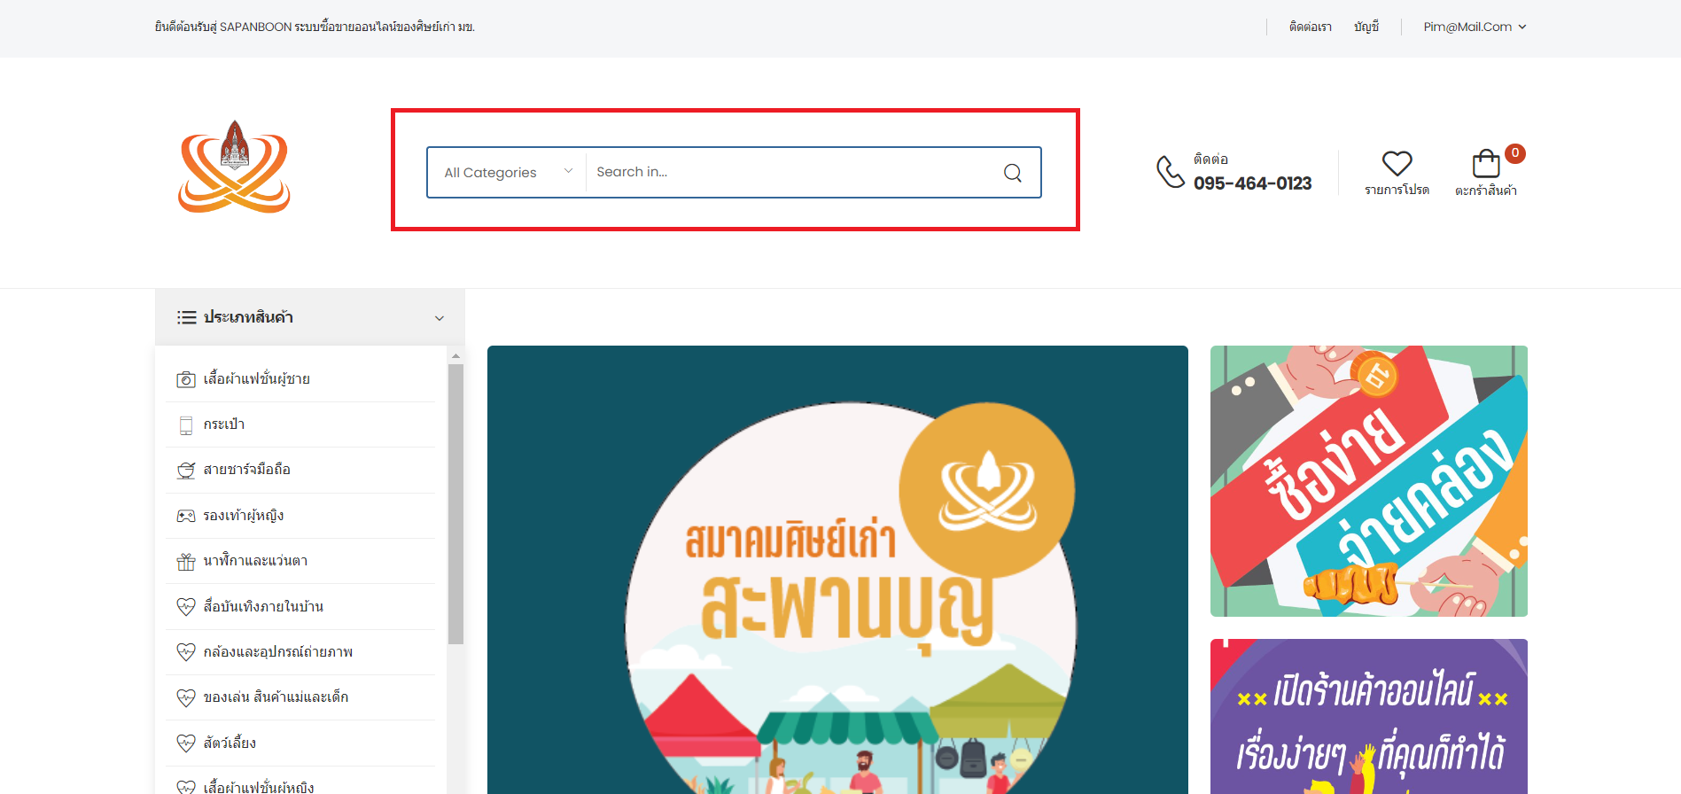Select the กล้องและอุปกรณ์ถ่ายภาพ category
Image resolution: width=1681 pixels, height=794 pixels.
point(277,652)
